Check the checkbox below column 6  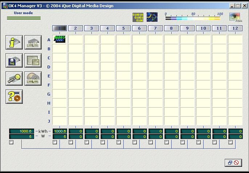tap(135, 143)
